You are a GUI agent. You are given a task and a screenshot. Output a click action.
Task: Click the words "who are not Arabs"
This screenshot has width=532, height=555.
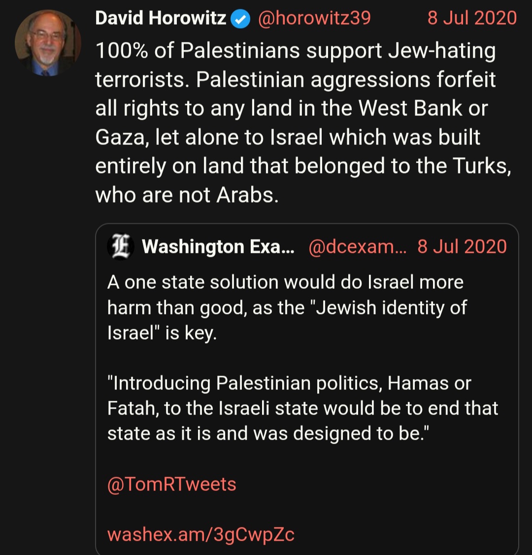tap(186, 195)
